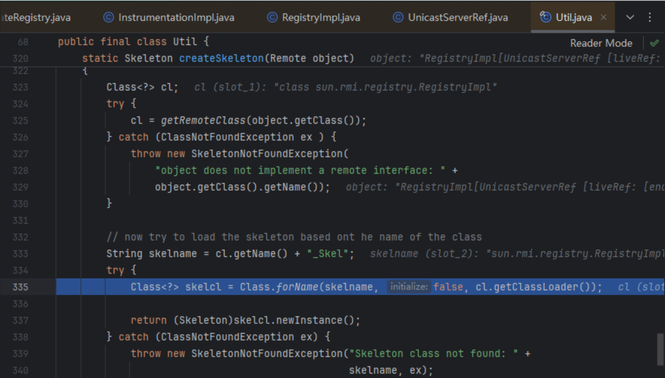Toggle a breakpoint at line 325

click(20, 120)
